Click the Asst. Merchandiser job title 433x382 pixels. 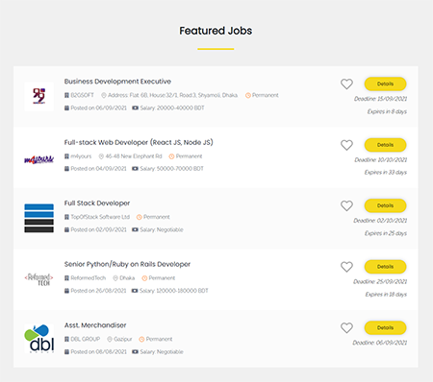click(x=95, y=325)
